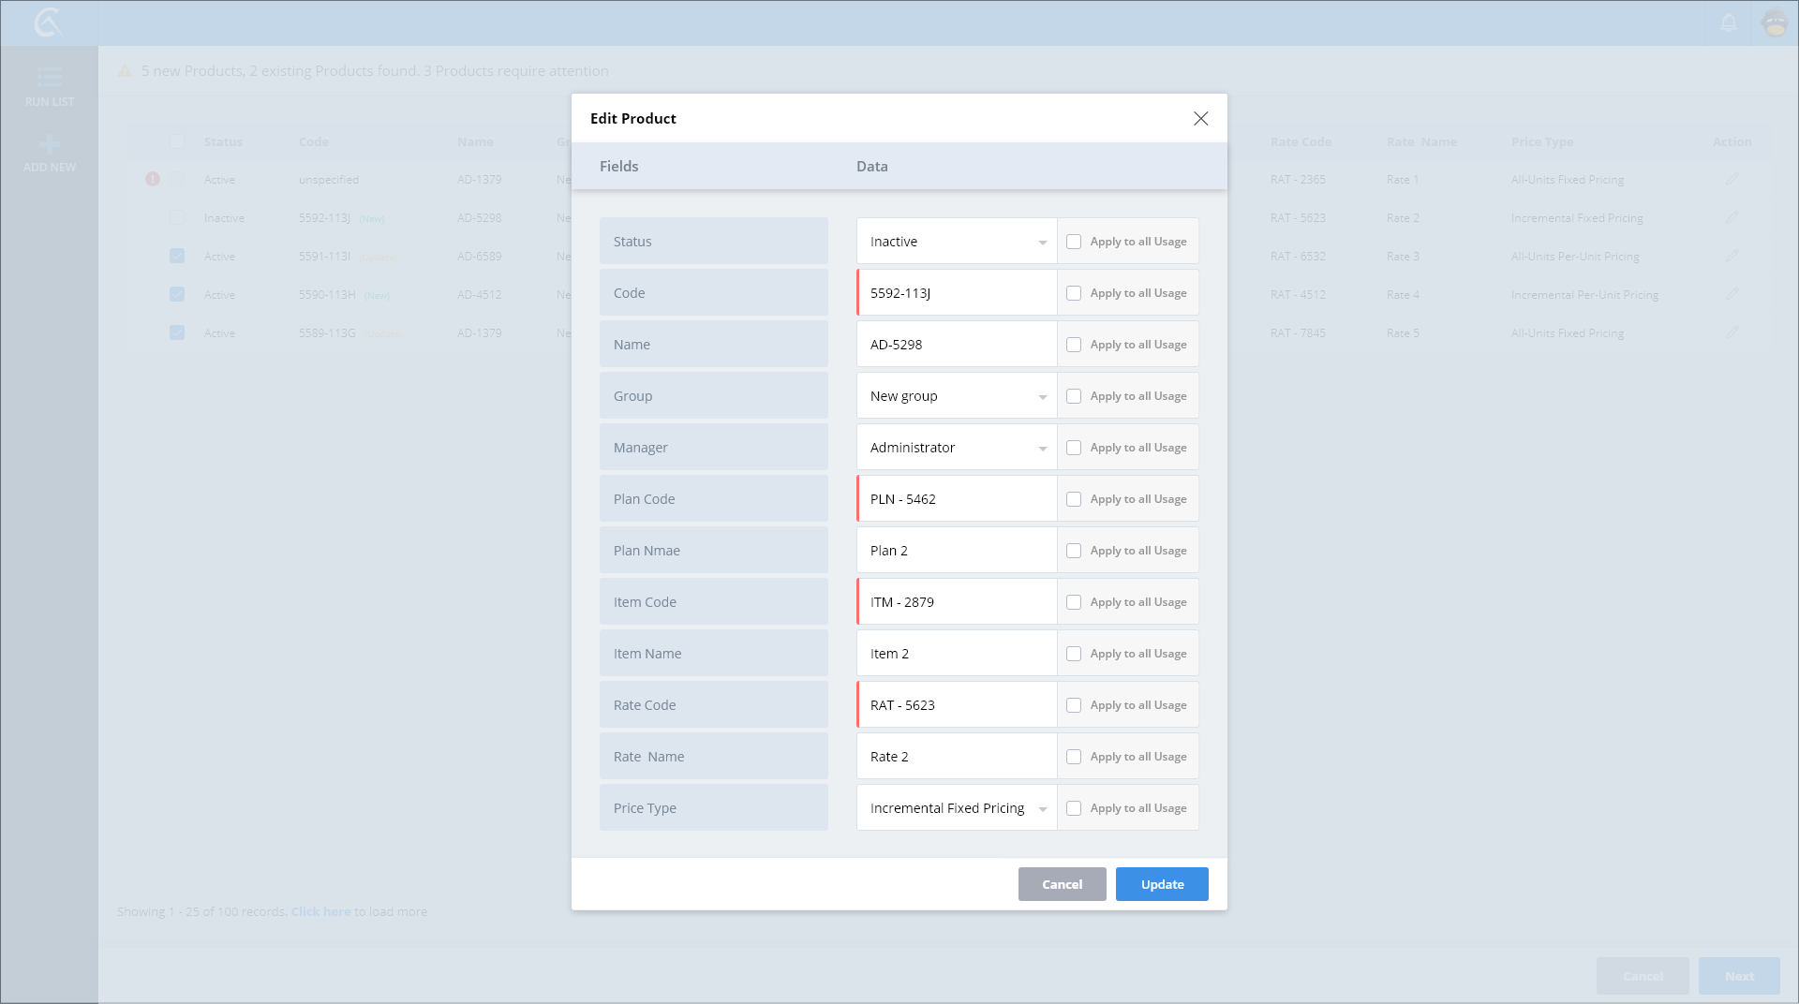Click the red error icon on first row
Viewport: 1799px width, 1004px height.
pyautogui.click(x=153, y=179)
